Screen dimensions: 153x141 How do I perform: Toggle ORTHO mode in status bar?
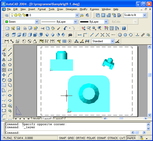pyautogui.click(x=80, y=138)
